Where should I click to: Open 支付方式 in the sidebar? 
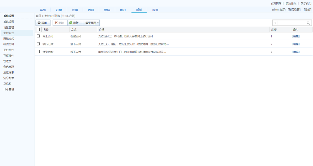(9, 33)
